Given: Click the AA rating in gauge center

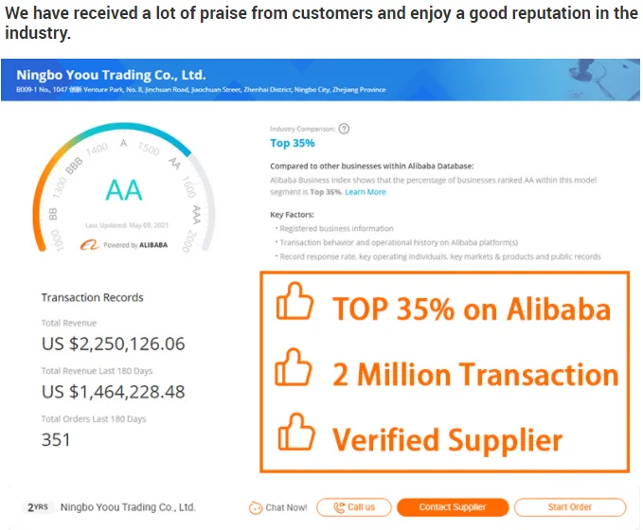Looking at the screenshot, I should 124,190.
